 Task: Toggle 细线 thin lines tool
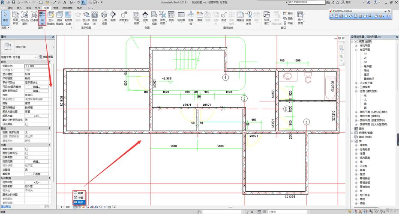coord(42,18)
